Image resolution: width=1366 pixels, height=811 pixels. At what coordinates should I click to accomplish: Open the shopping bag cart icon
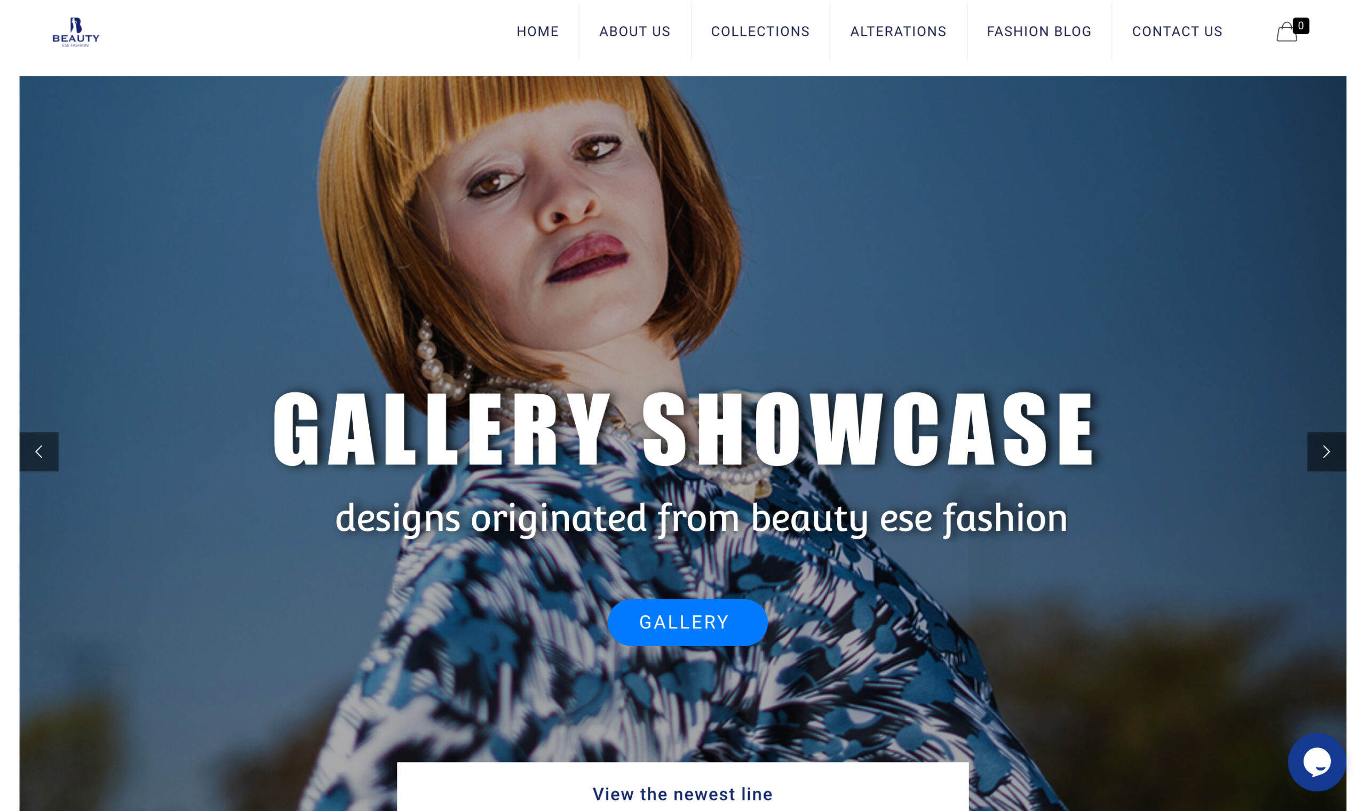(1287, 31)
